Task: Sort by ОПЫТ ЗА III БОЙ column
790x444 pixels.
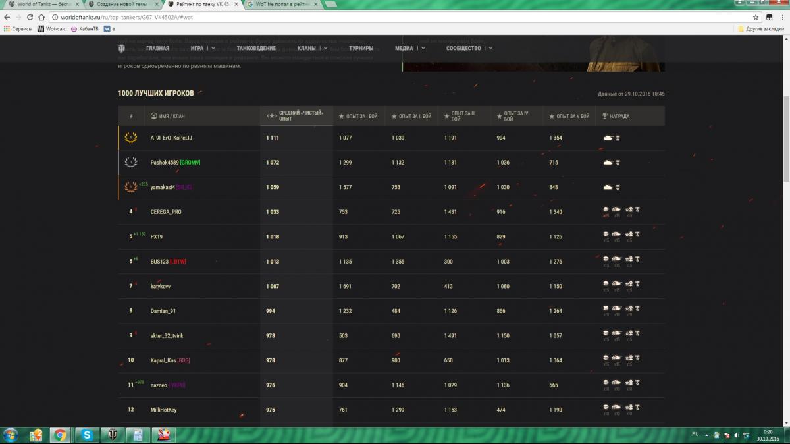Action: pyautogui.click(x=464, y=116)
